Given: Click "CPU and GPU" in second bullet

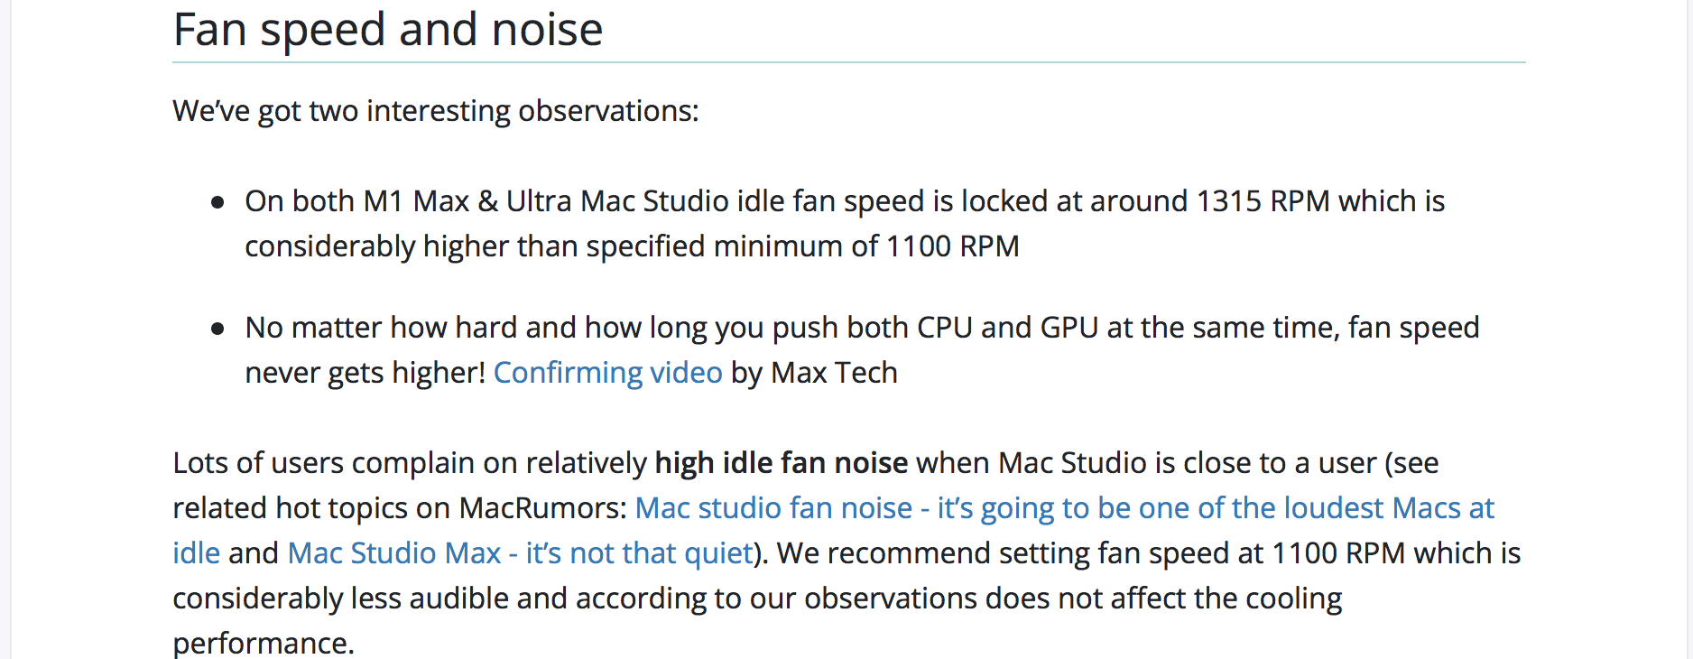Looking at the screenshot, I should coord(1008,328).
